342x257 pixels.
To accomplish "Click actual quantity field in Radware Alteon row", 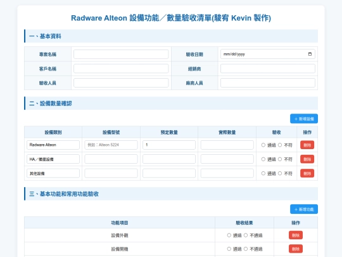I will click(x=227, y=145).
